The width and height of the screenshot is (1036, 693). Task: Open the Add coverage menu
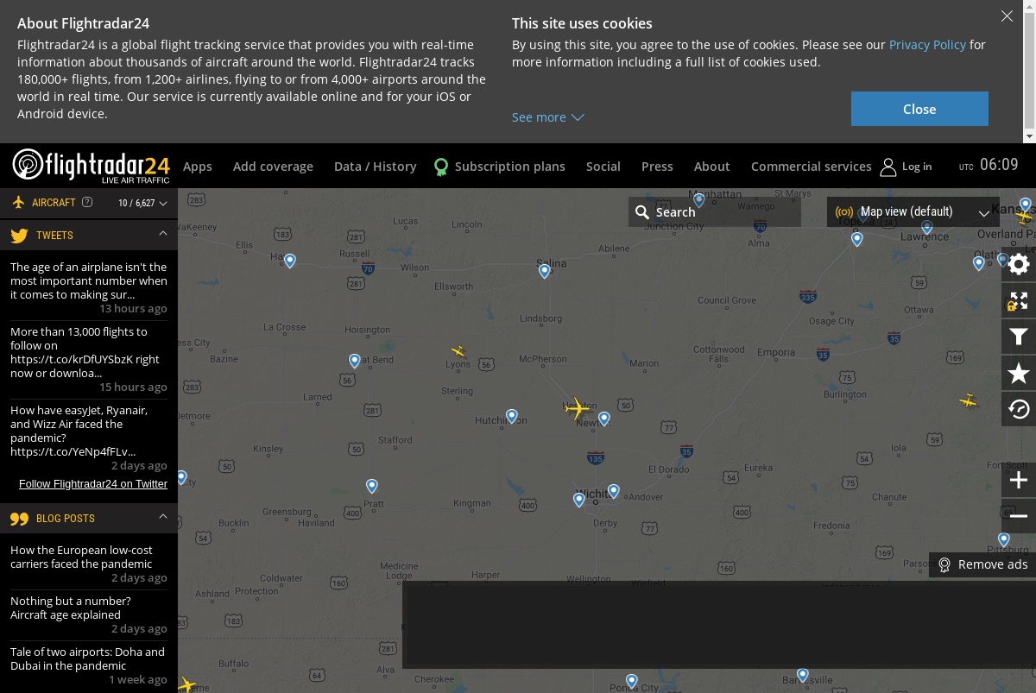[273, 167]
